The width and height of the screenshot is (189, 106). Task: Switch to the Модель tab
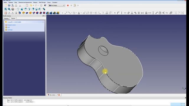click(6, 19)
